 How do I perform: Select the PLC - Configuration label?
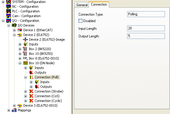pyautogui.click(x=26, y=11)
